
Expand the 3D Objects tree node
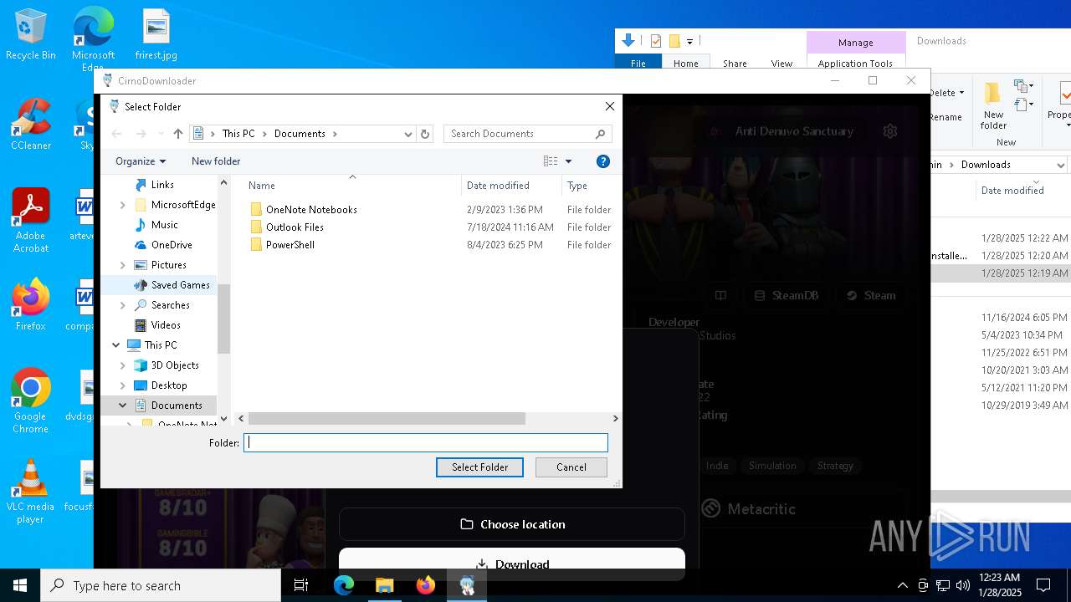coord(123,365)
